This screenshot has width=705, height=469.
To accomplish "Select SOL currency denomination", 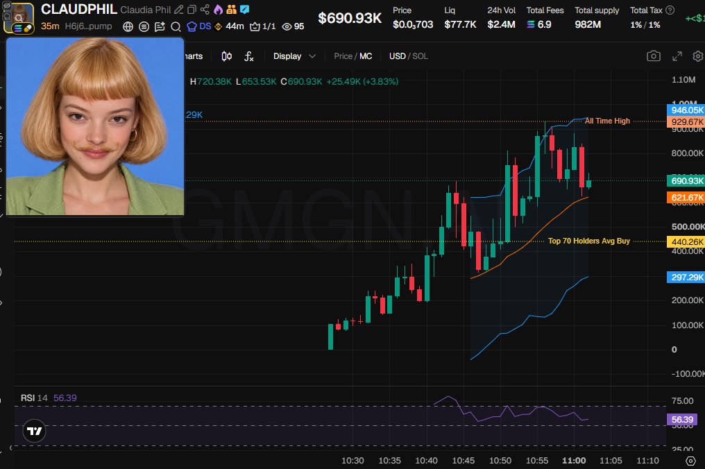I will (x=420, y=56).
